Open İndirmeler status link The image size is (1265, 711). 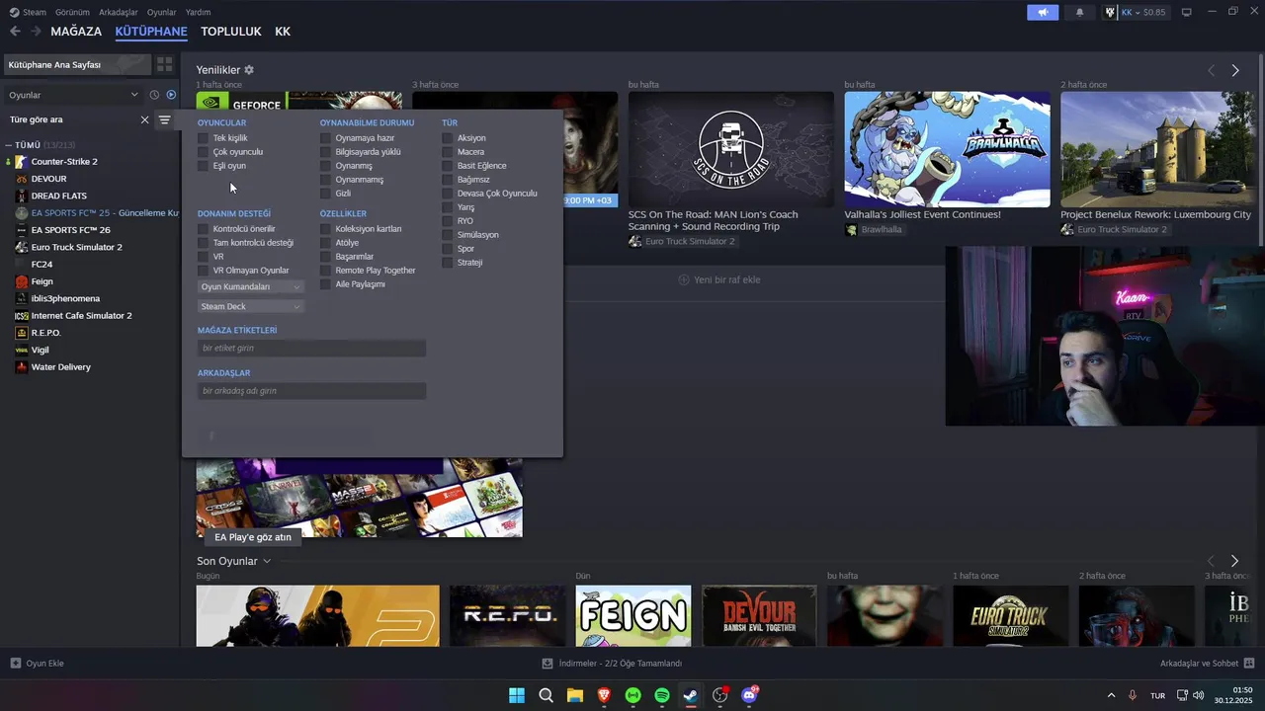[x=613, y=663]
